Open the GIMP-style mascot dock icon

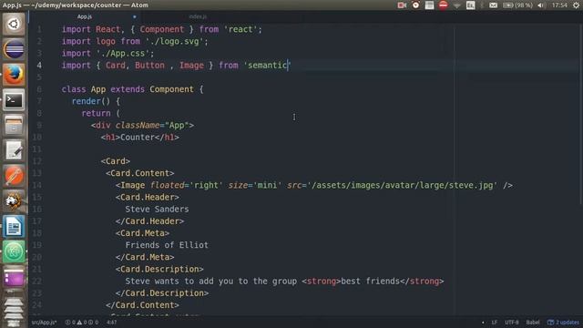(x=14, y=200)
